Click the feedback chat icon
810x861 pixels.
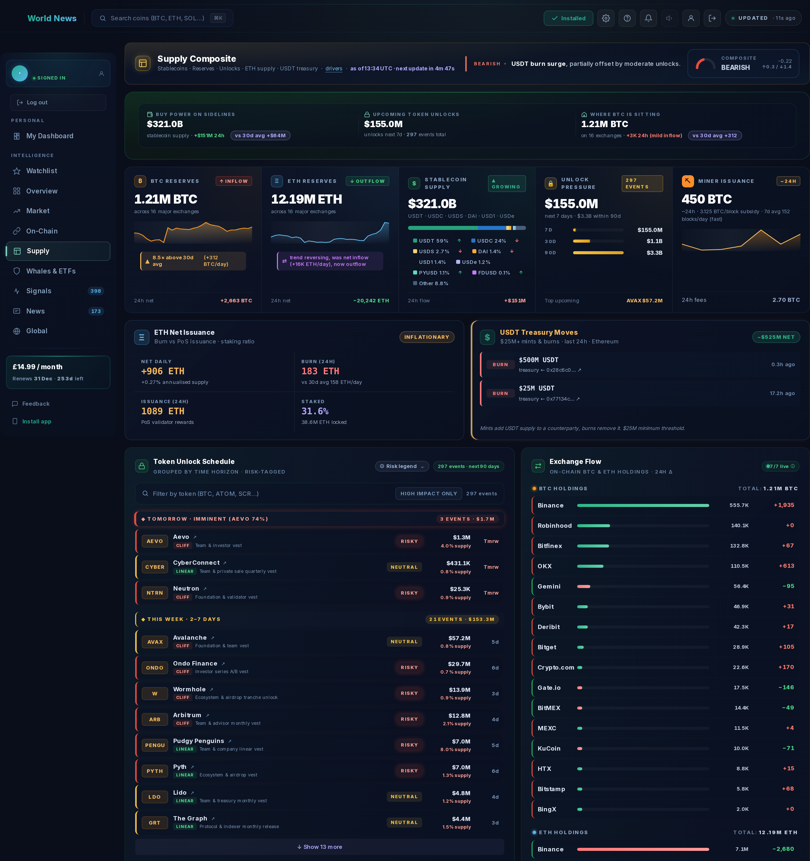tap(15, 404)
